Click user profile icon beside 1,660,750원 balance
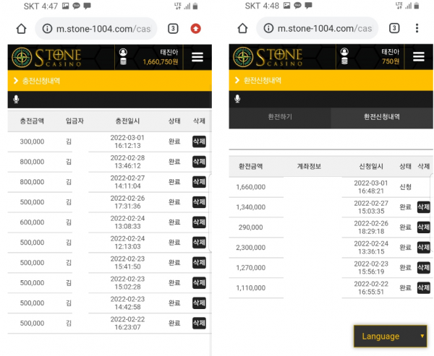This screenshot has width=434, height=356. point(123,57)
